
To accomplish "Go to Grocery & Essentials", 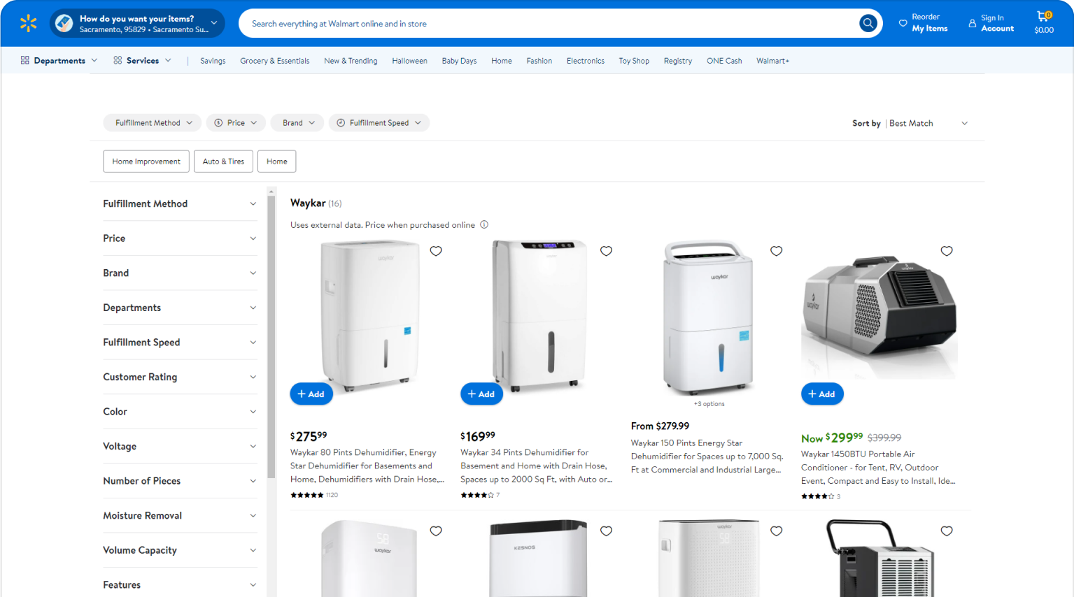I will coord(274,61).
